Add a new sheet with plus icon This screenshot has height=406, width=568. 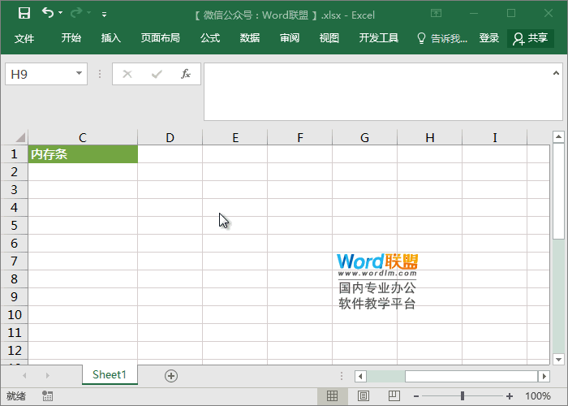click(x=170, y=375)
